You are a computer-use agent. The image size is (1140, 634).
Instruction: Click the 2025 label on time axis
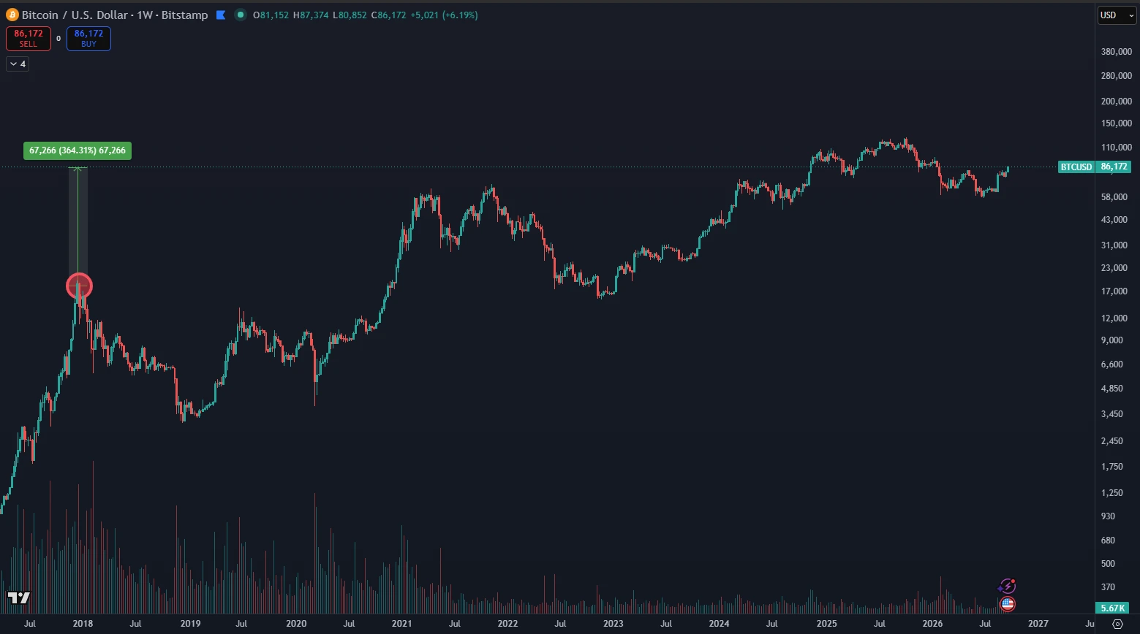pos(826,624)
